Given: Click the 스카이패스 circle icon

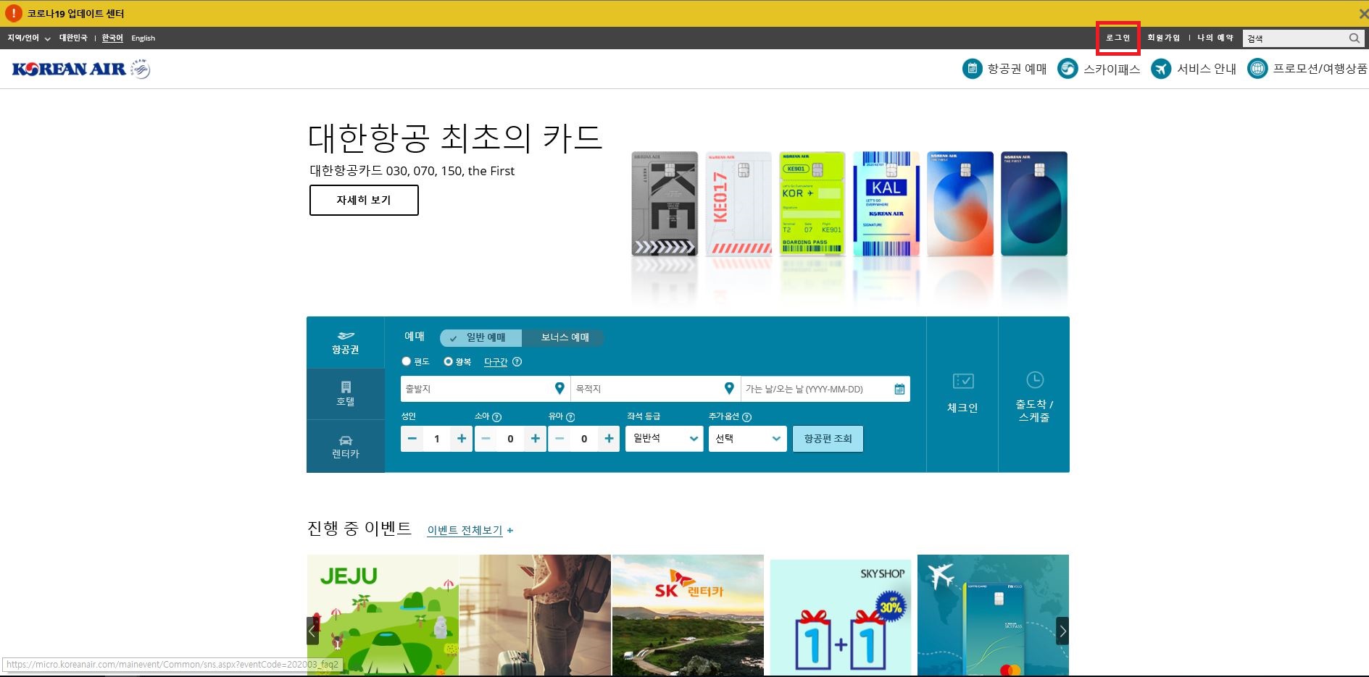Looking at the screenshot, I should [x=1068, y=69].
